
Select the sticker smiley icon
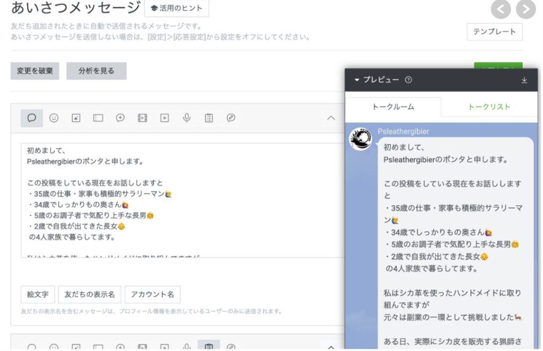[54, 118]
